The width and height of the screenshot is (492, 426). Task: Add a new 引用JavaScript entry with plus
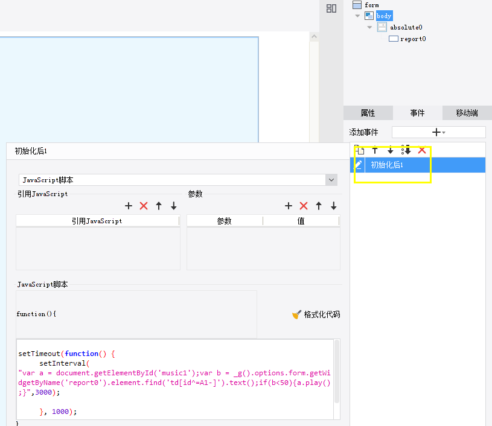[128, 206]
